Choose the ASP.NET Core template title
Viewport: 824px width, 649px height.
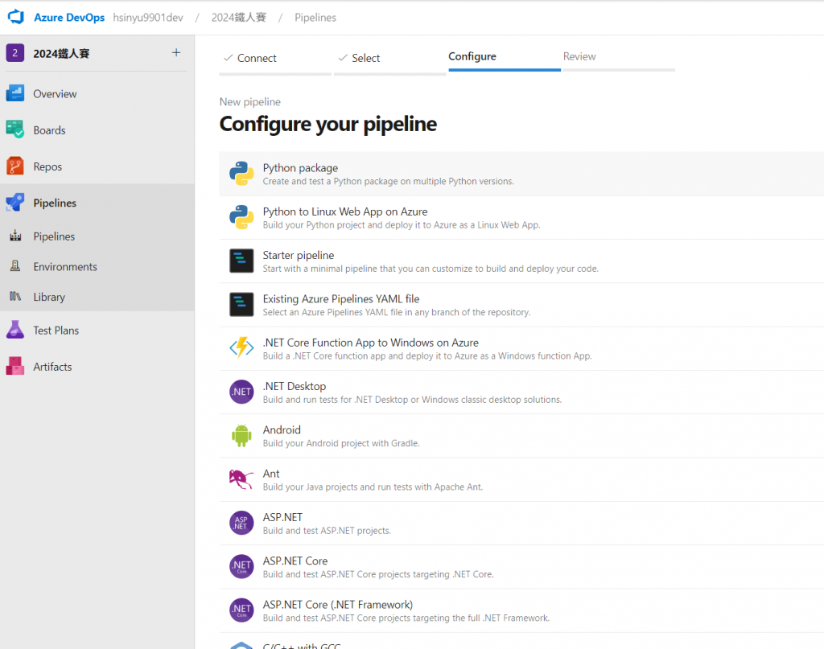click(x=295, y=561)
